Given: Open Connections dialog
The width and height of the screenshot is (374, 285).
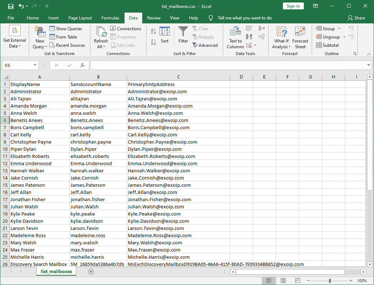Looking at the screenshot, I should point(126,29).
